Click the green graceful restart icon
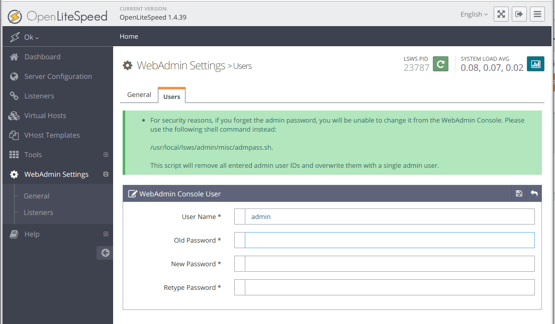 coord(440,64)
